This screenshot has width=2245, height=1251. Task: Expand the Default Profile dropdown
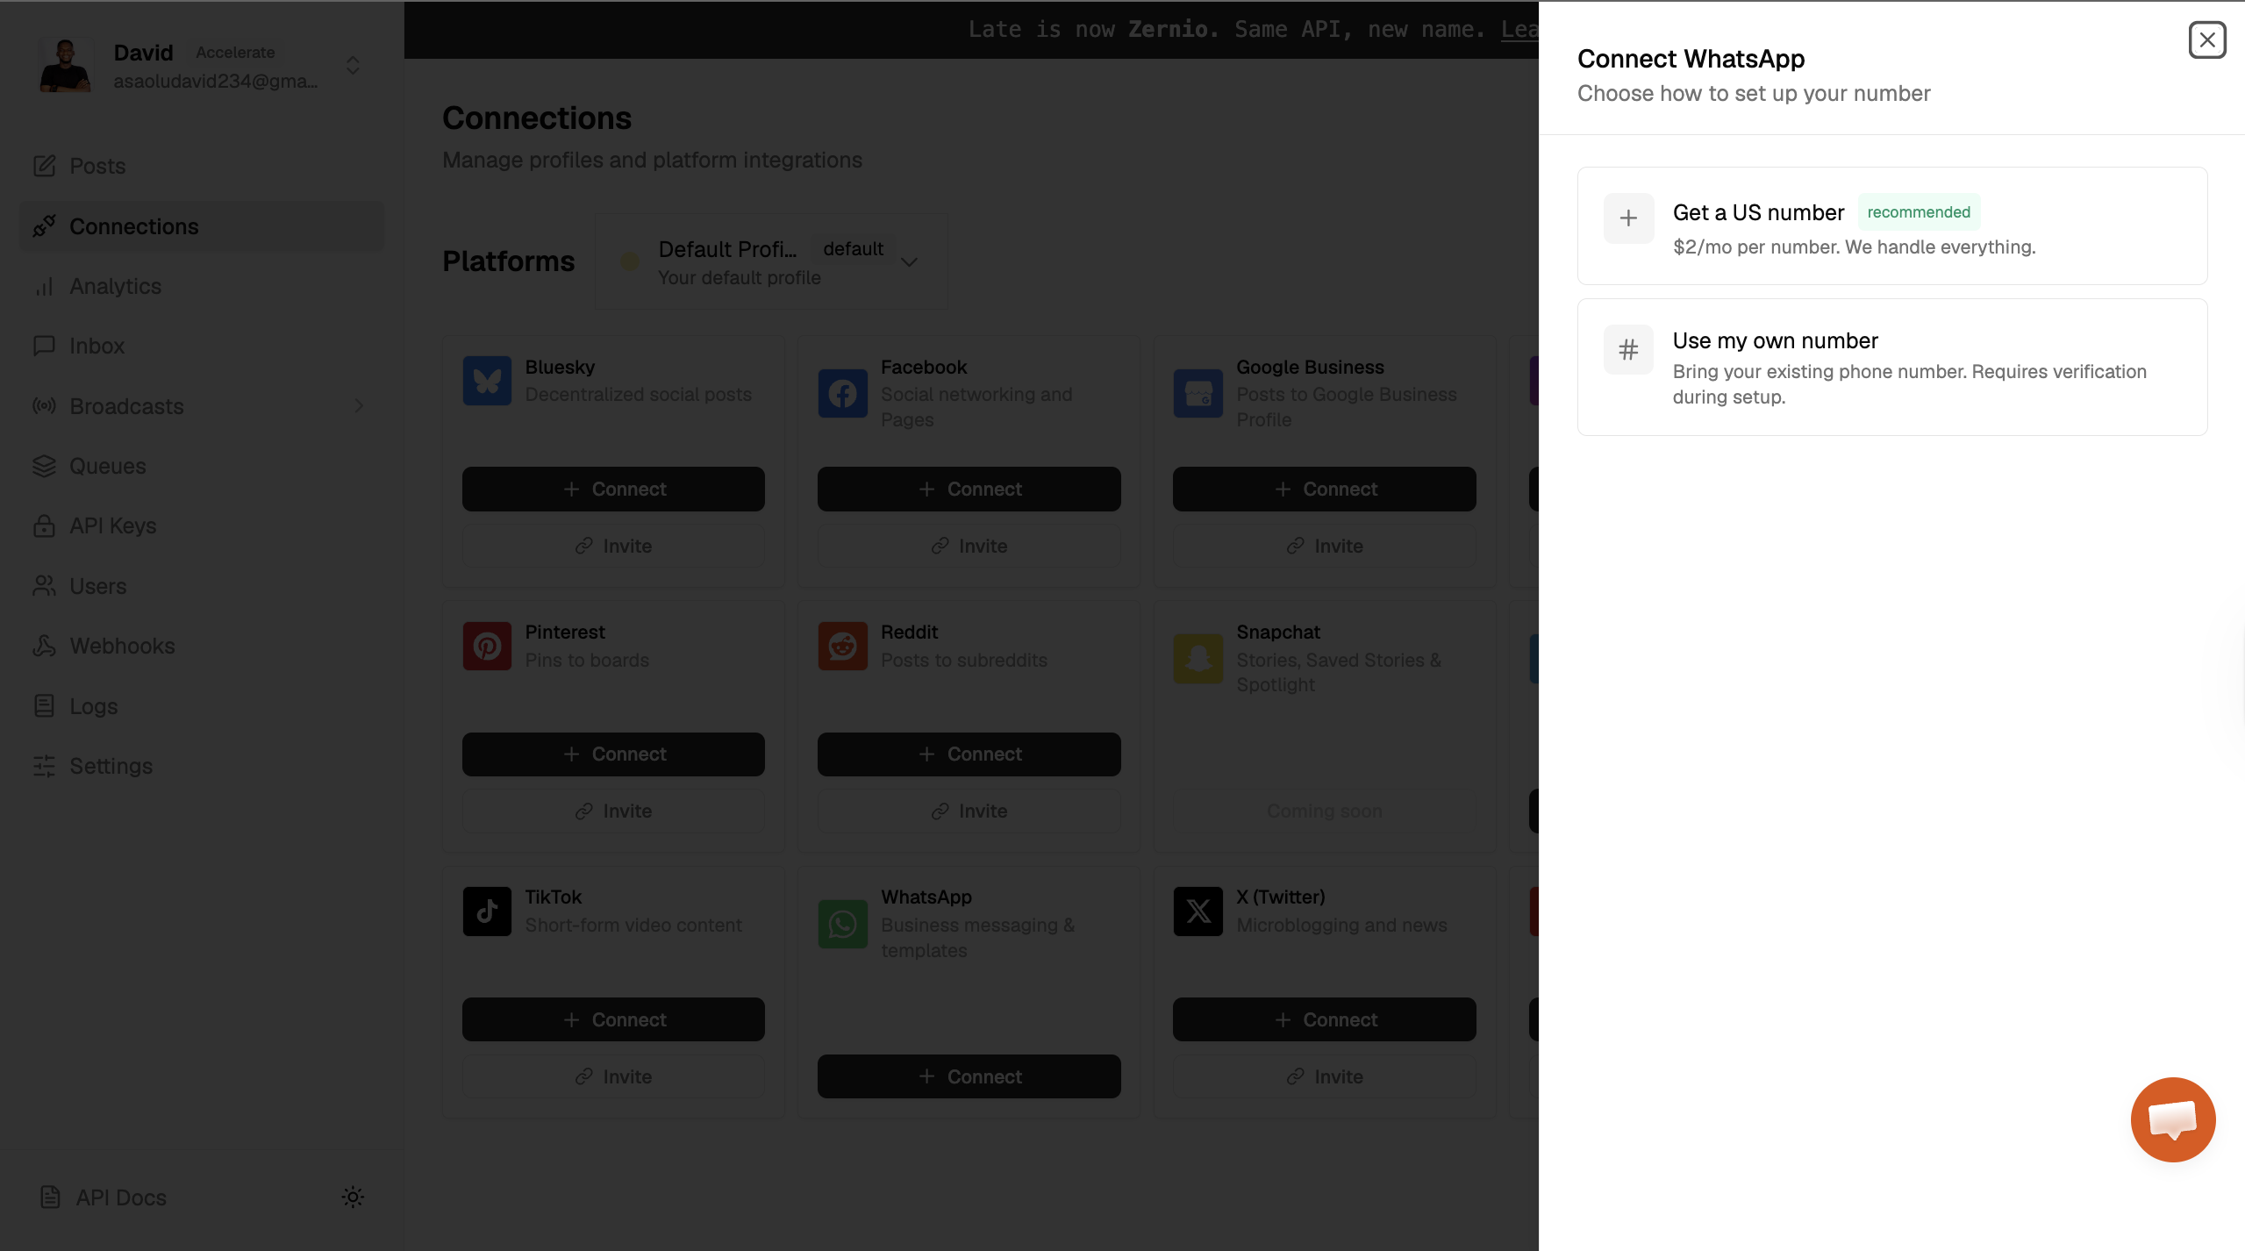pos(909,261)
